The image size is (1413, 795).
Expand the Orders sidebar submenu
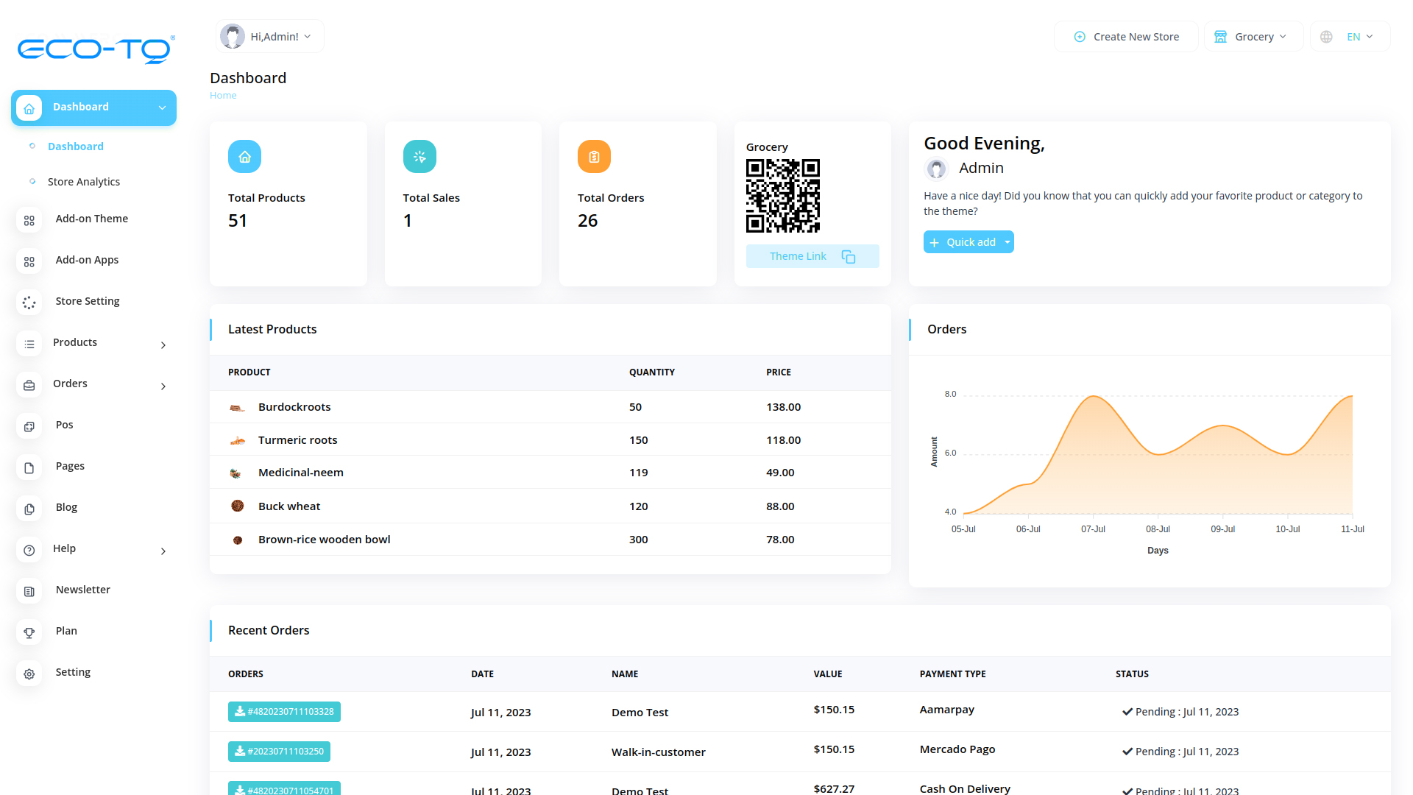[x=163, y=386]
